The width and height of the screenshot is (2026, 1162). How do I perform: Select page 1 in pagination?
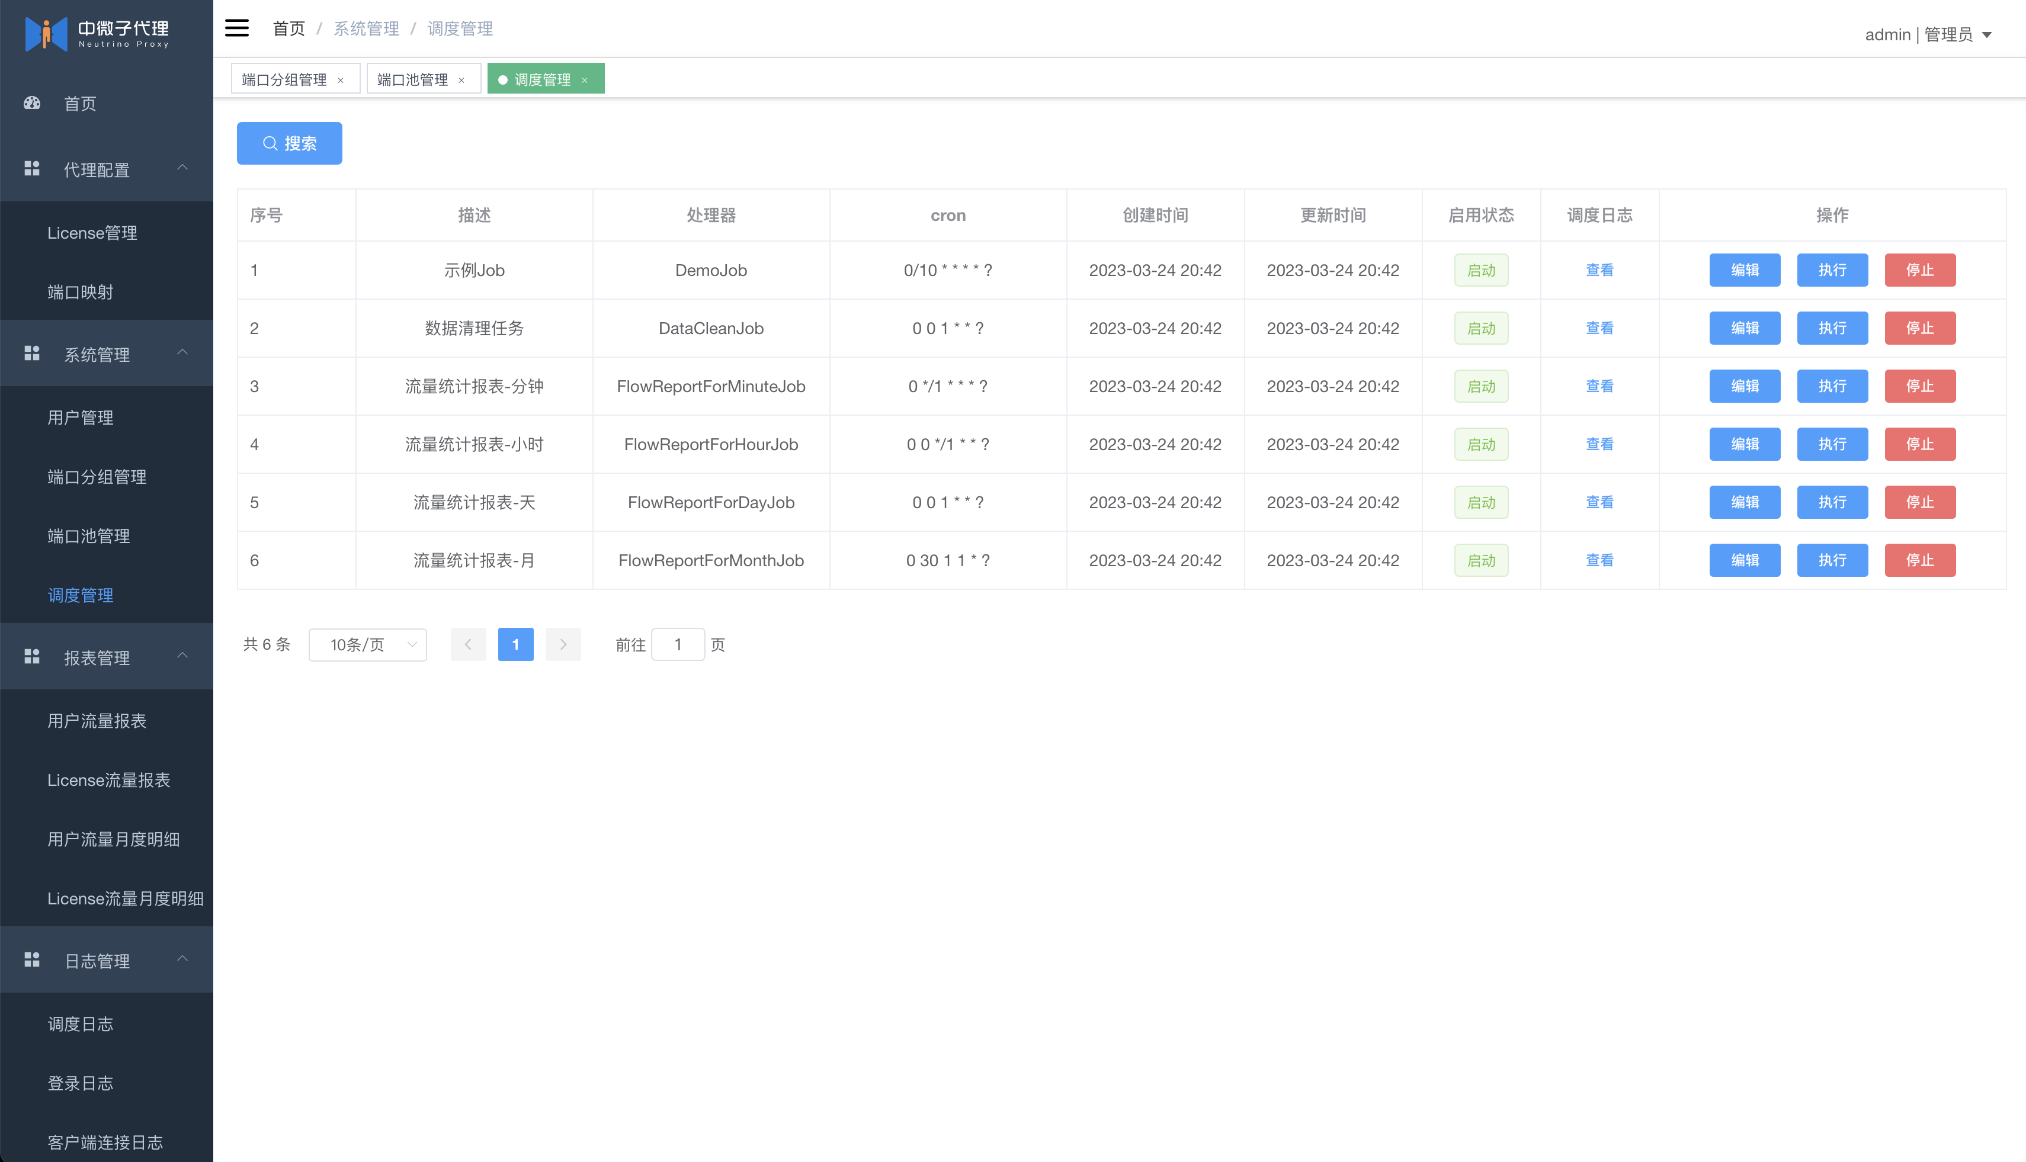(515, 645)
